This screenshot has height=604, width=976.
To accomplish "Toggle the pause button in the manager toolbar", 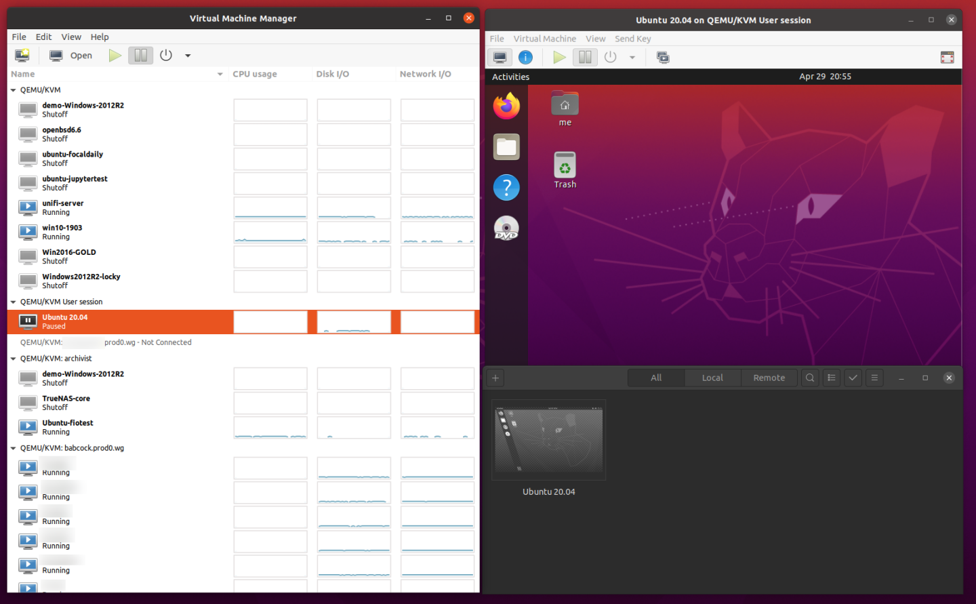I will 140,55.
